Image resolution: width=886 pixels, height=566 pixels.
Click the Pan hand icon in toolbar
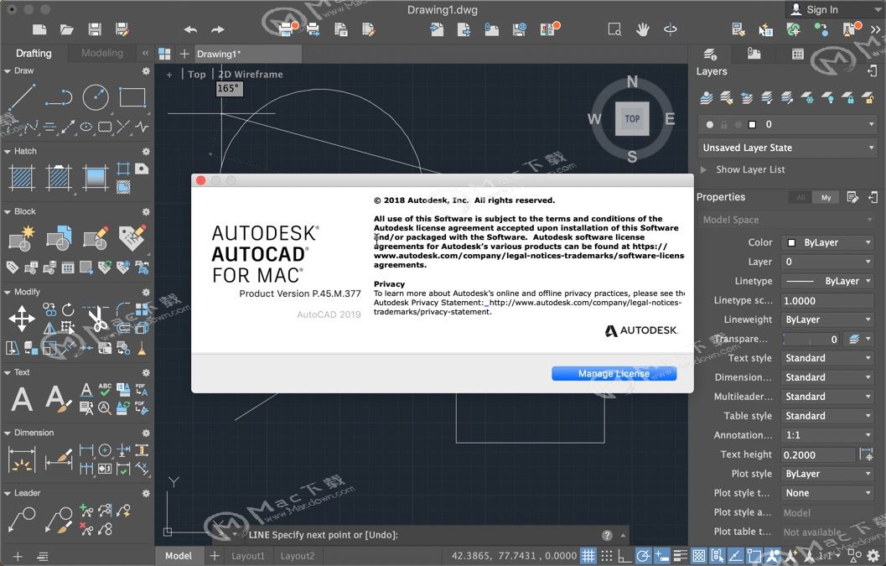642,29
